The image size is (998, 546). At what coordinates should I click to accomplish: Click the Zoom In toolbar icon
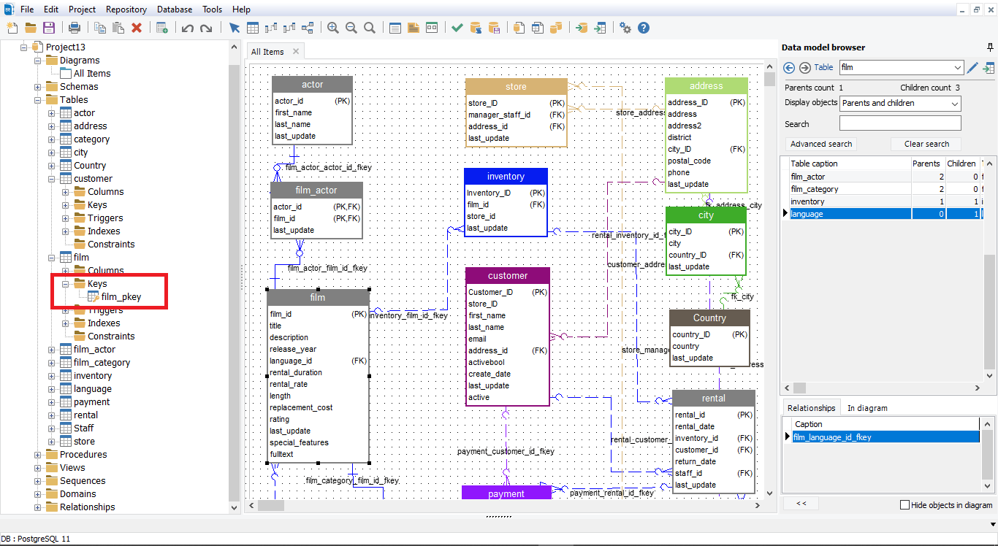click(332, 28)
